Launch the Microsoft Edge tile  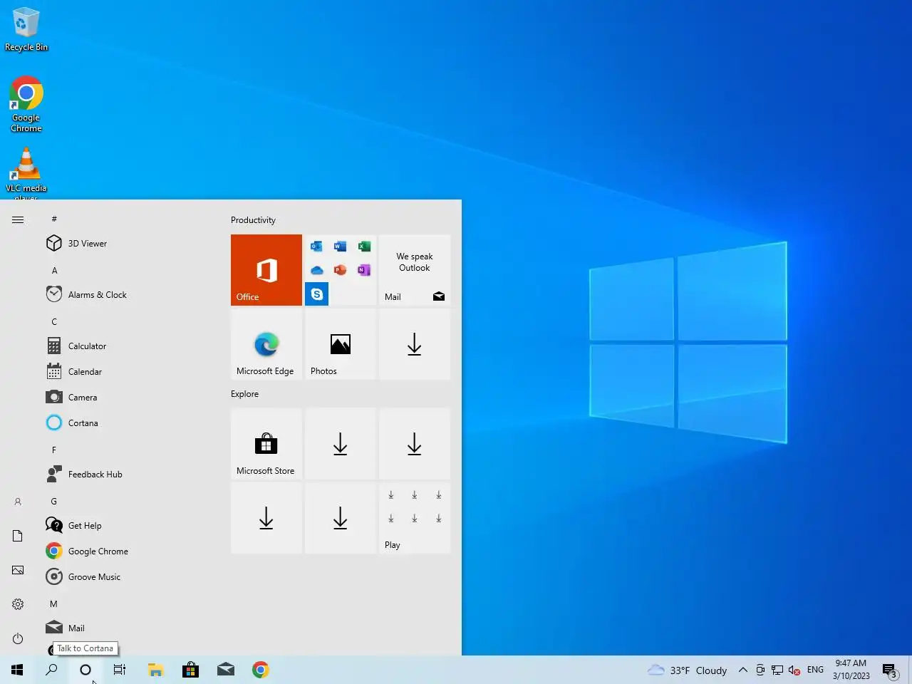click(266, 344)
